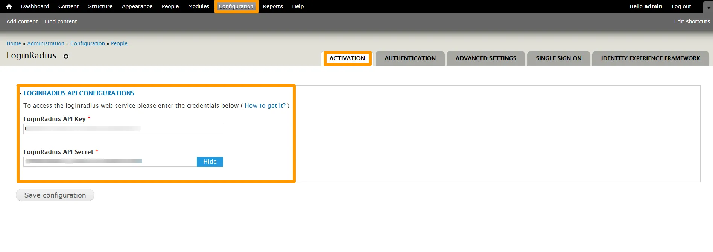The width and height of the screenshot is (713, 252).
Task: Switch to the Authentication tab
Action: [410, 58]
